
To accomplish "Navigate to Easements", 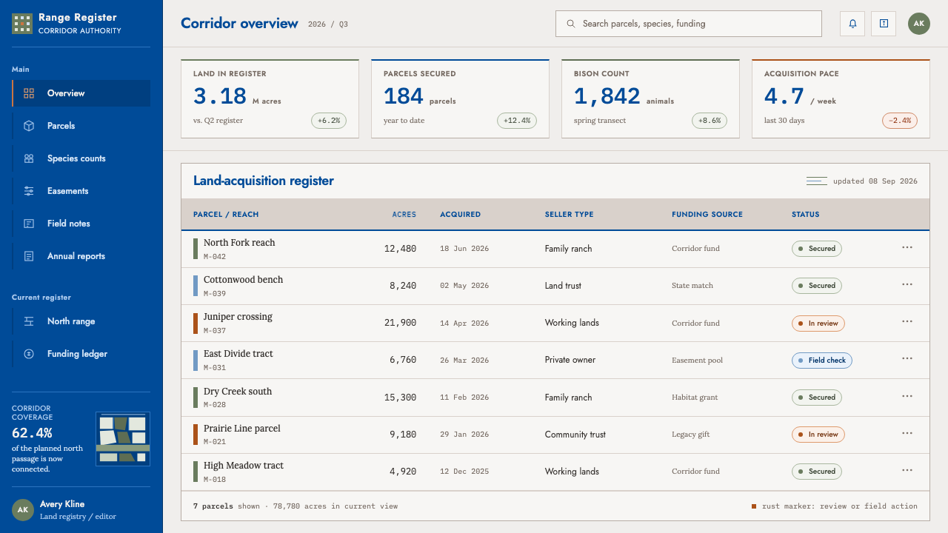I will 81,191.
